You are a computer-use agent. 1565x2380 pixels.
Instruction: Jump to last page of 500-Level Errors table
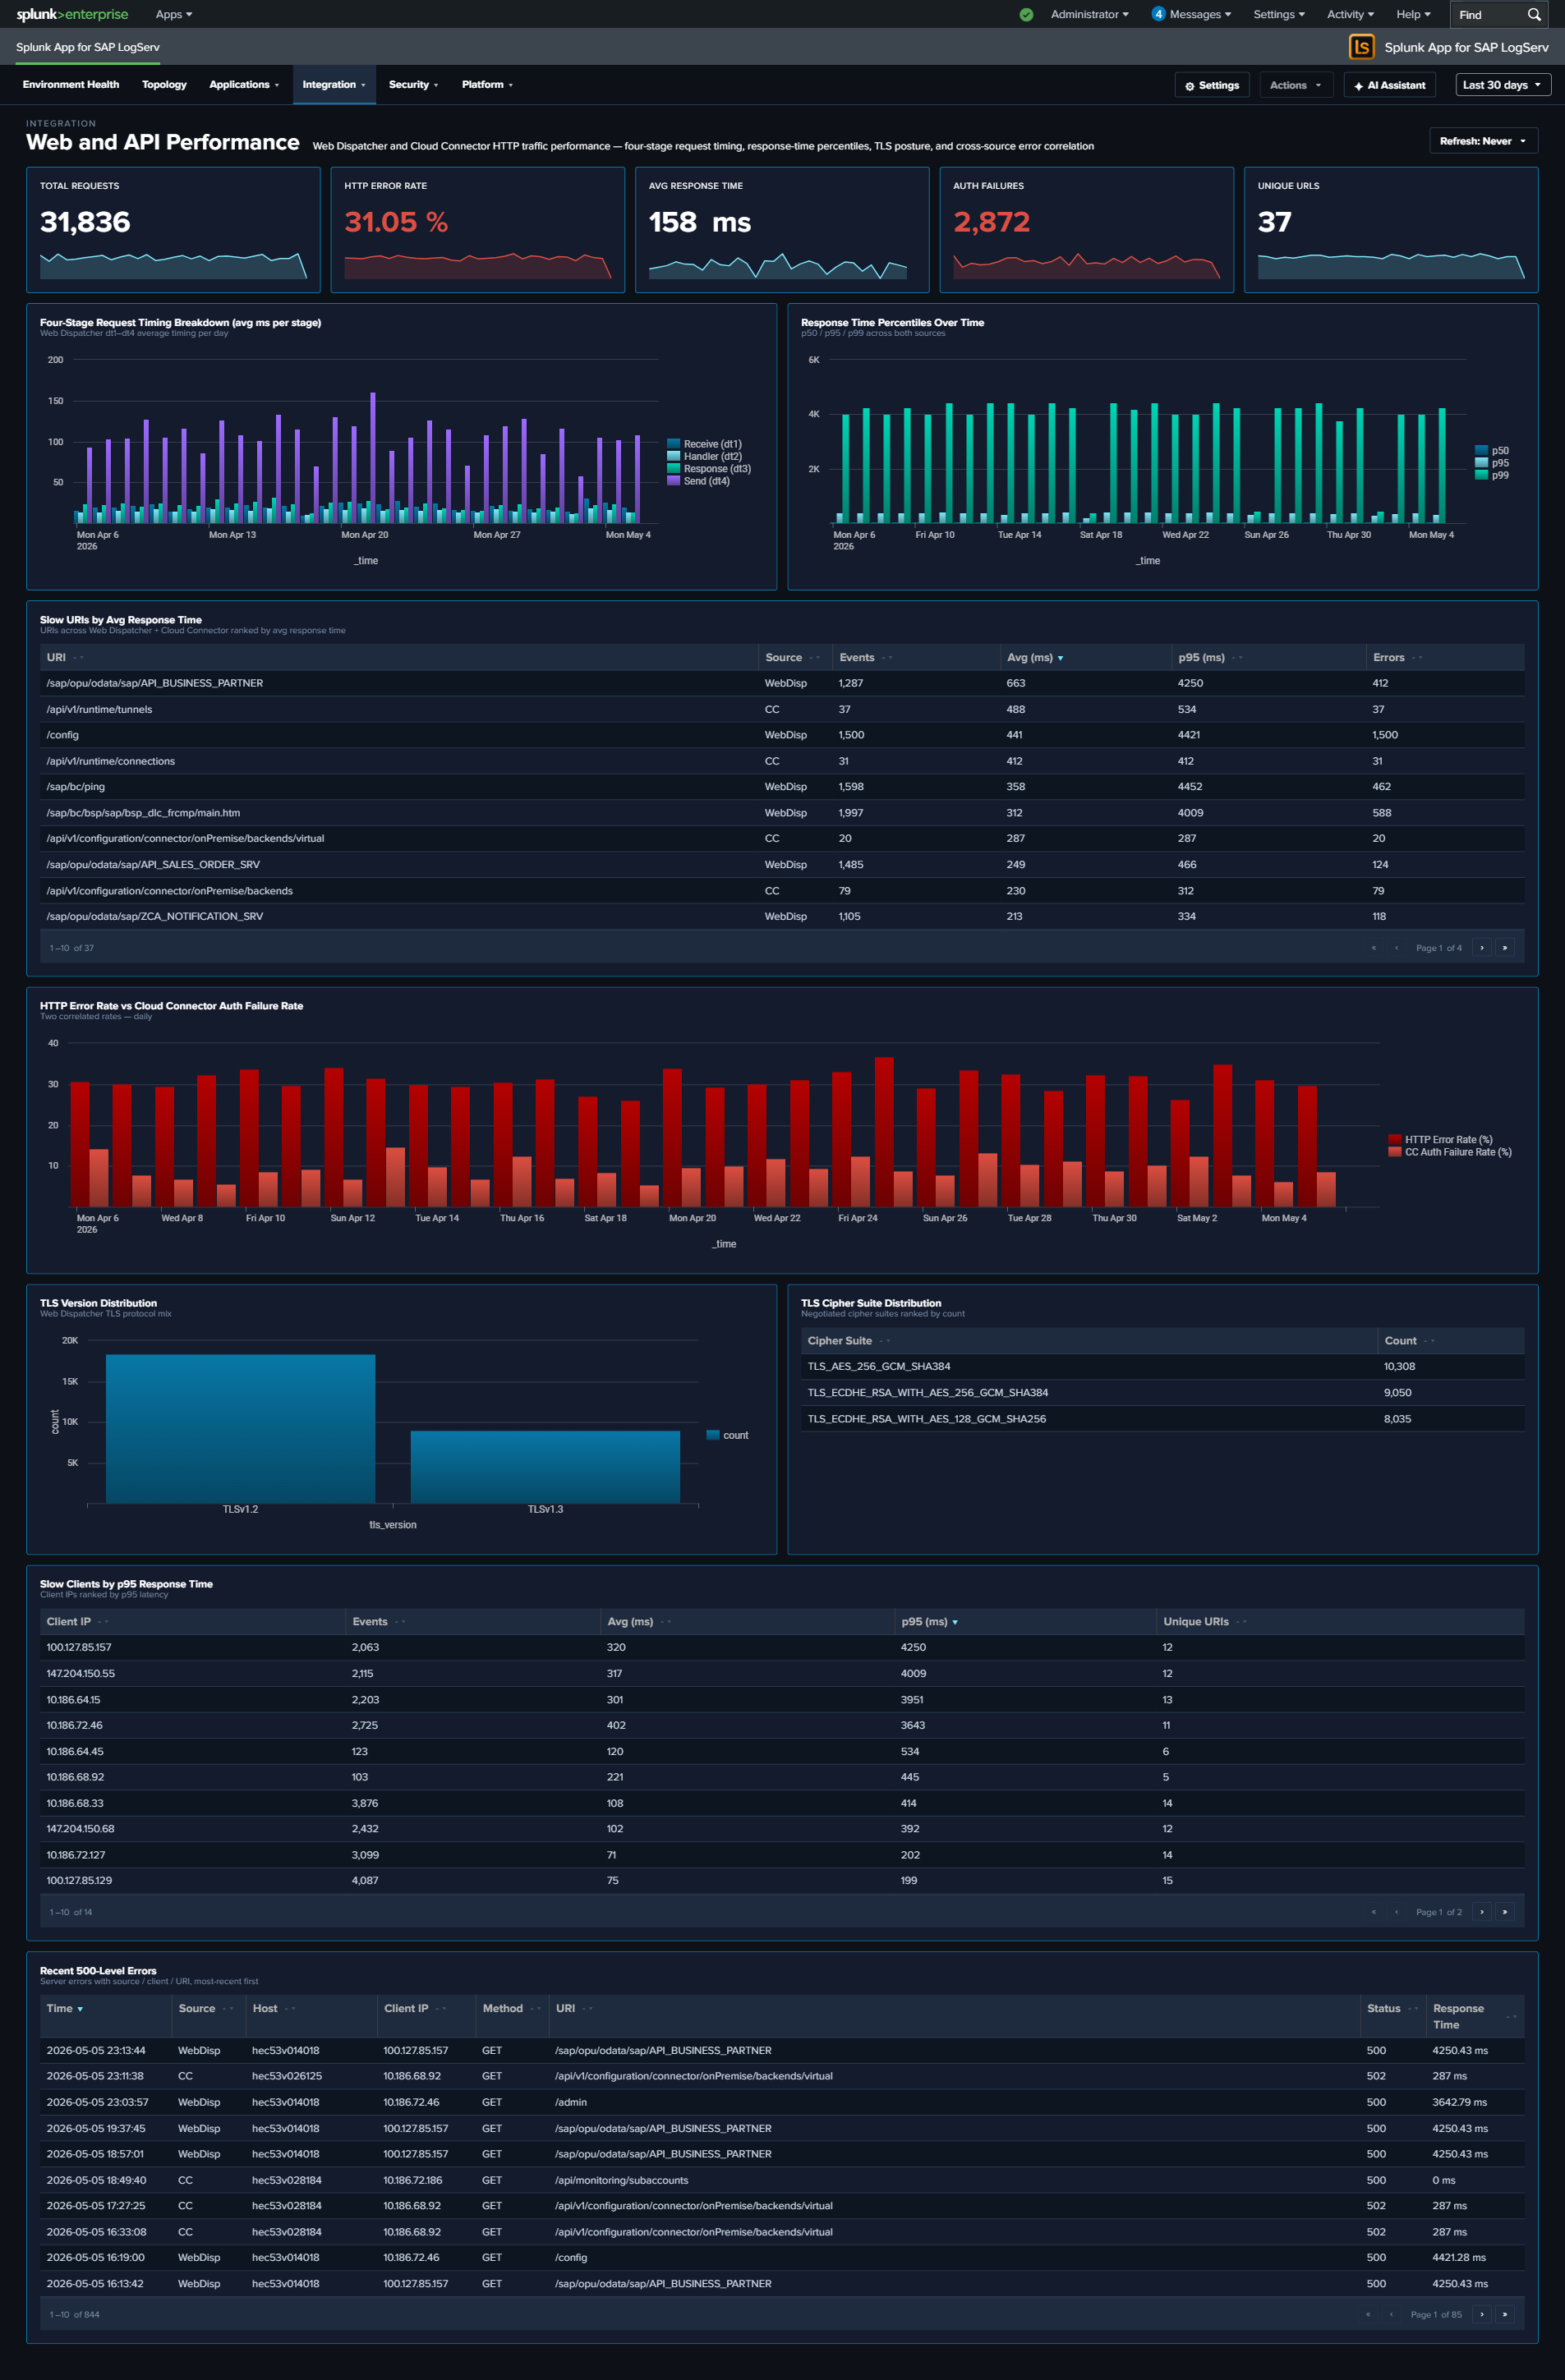(x=1504, y=2313)
